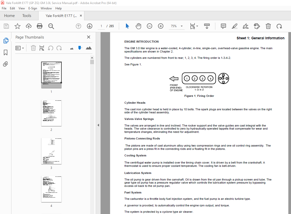Go to previous page arrow
The height and width of the screenshot is (214, 291).
78,26
